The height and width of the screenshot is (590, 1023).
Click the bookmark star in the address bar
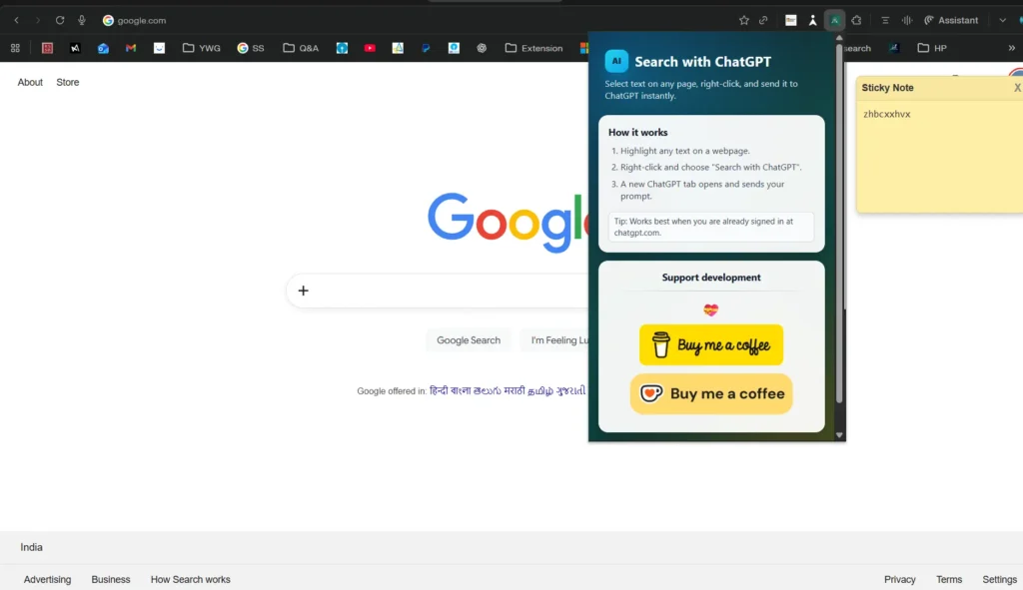pos(744,20)
